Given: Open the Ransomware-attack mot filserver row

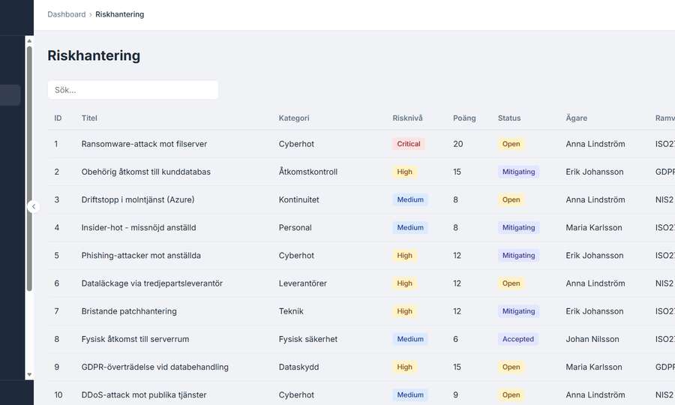Looking at the screenshot, I should click(144, 144).
